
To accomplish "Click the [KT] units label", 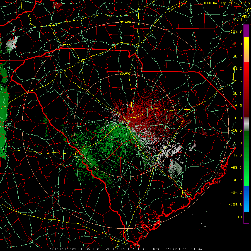I will click(238, 19).
